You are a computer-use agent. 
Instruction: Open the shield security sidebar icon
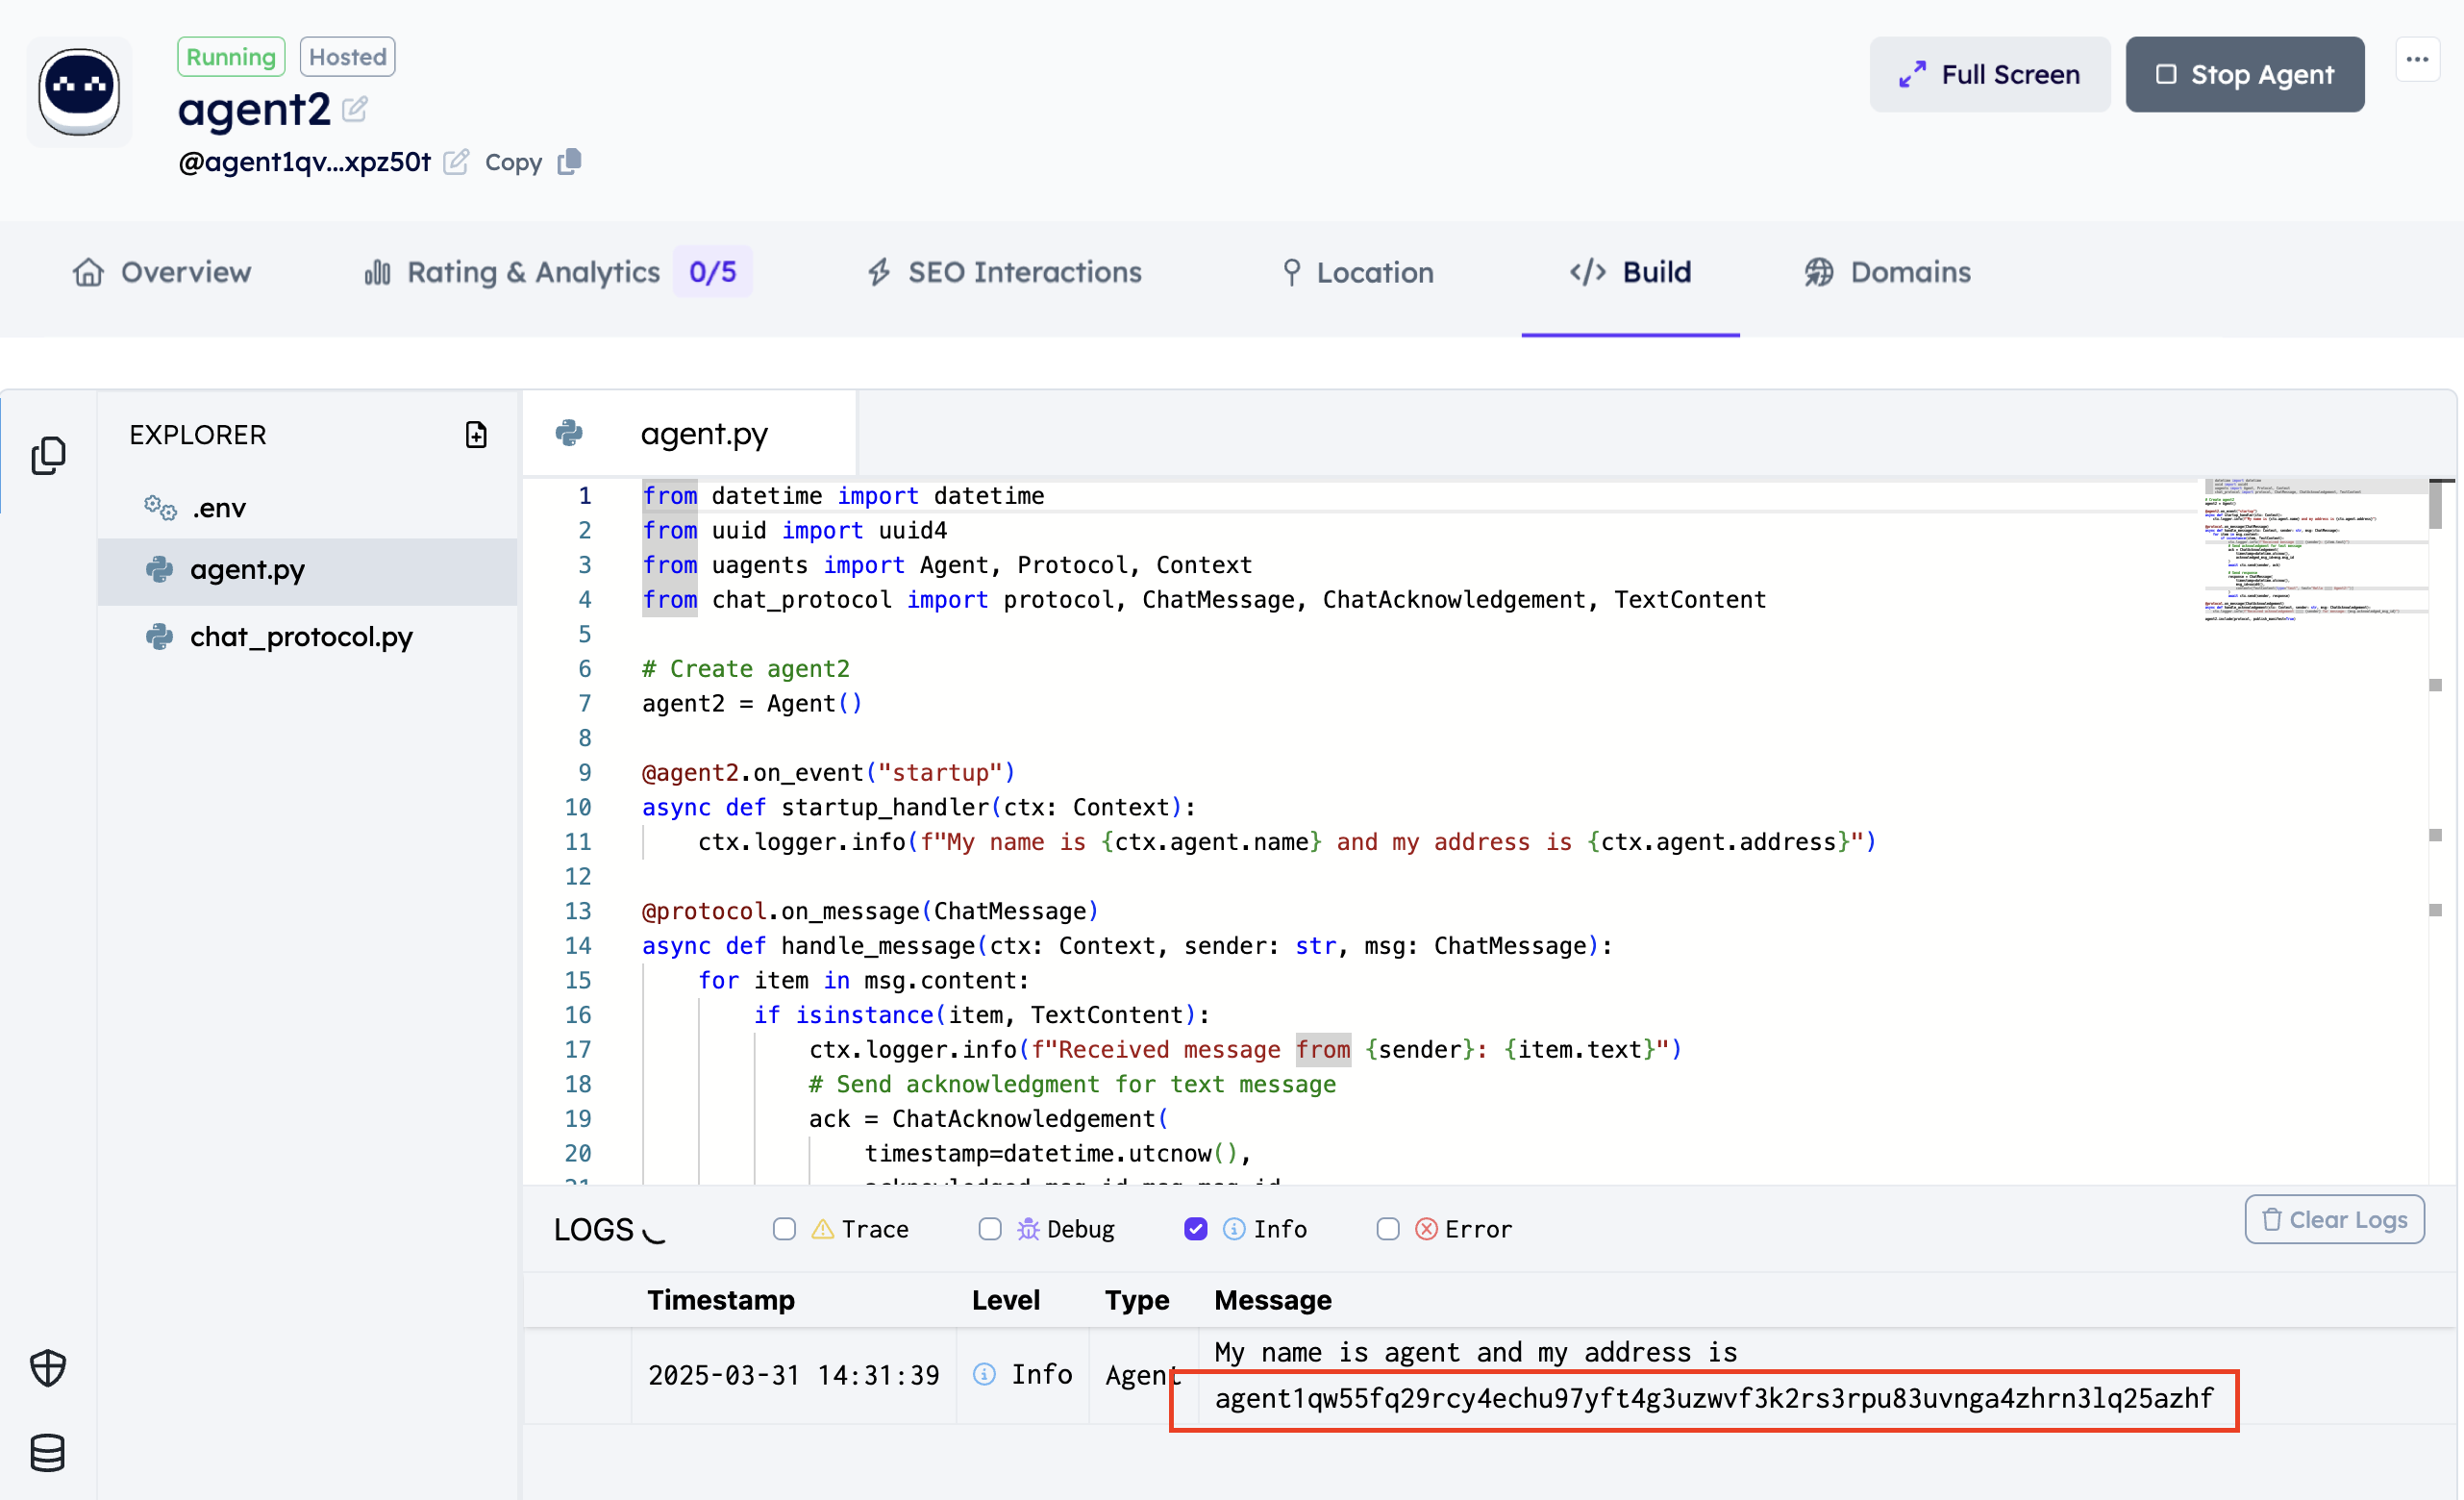pyautogui.click(x=48, y=1367)
